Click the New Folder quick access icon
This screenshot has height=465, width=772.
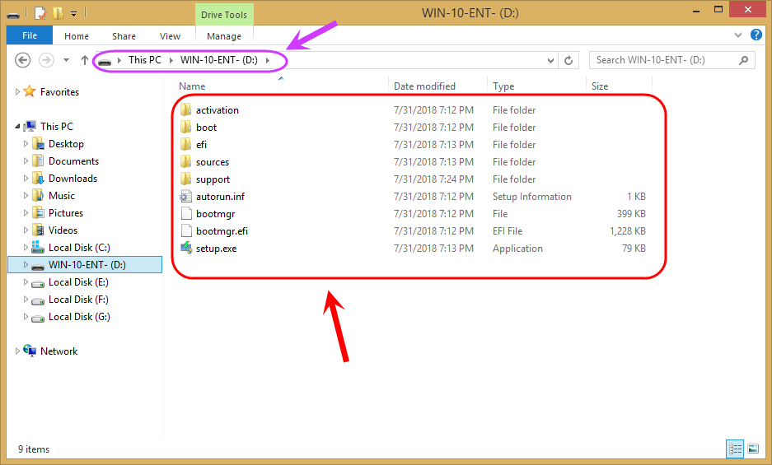(58, 13)
